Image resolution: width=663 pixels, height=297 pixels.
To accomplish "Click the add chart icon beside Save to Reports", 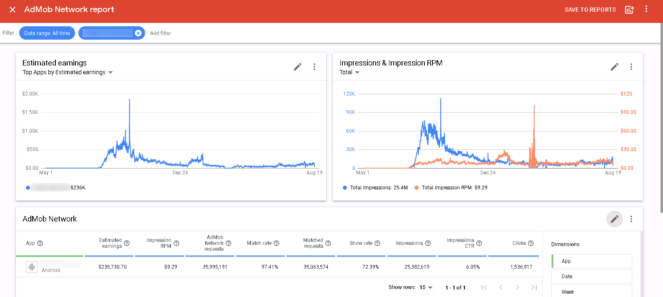I will click(x=629, y=10).
